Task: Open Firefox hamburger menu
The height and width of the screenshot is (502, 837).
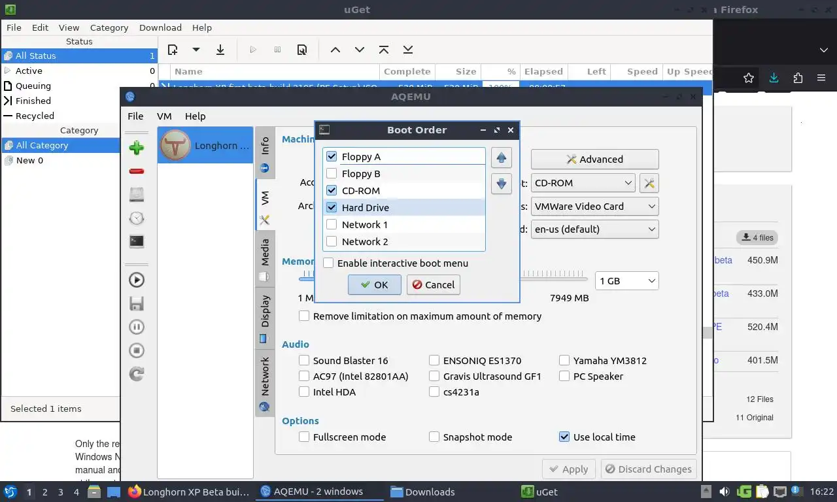Action: click(821, 78)
